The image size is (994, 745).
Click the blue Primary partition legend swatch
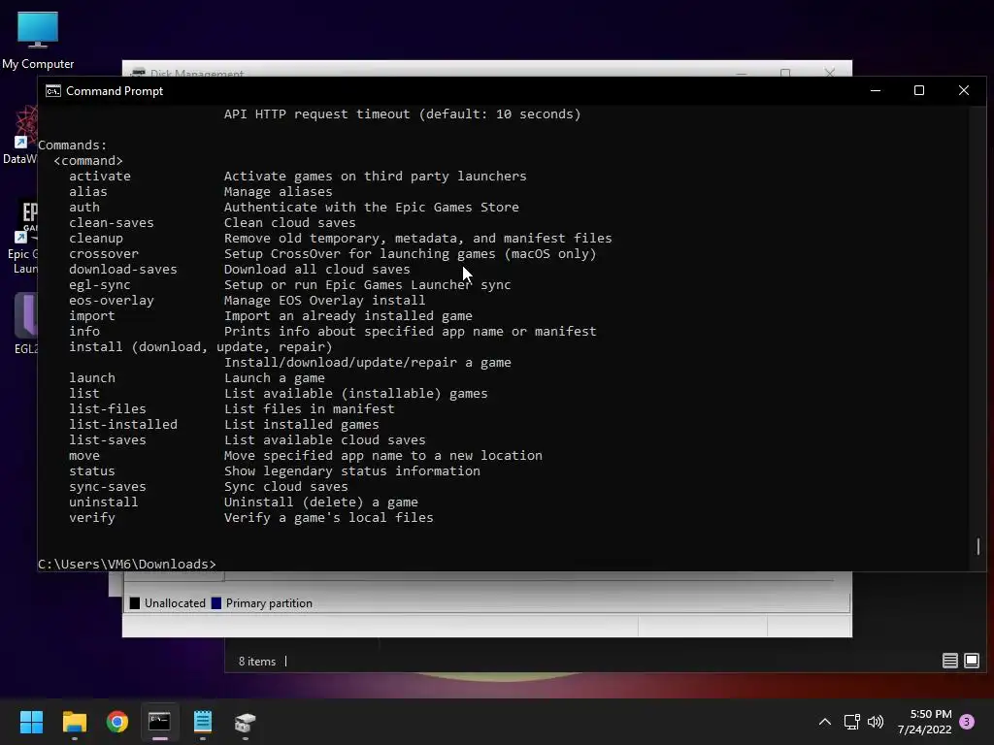coord(216,603)
